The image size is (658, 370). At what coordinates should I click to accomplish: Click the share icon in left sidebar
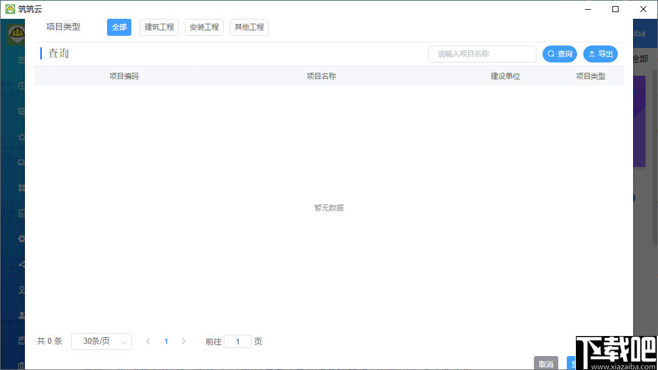pyautogui.click(x=22, y=264)
